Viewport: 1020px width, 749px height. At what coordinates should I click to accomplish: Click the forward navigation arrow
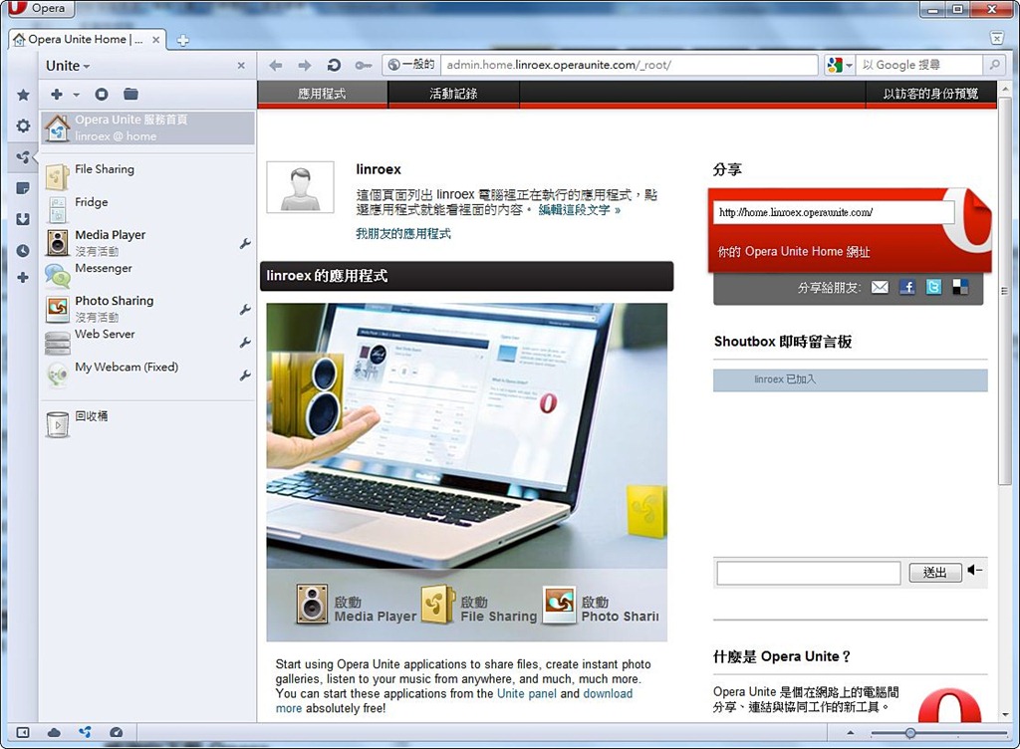coord(305,65)
